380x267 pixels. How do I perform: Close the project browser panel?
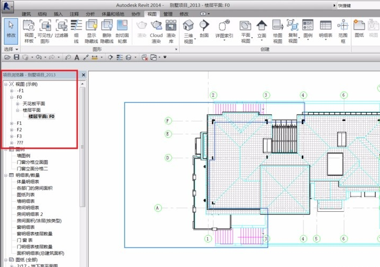coord(84,75)
